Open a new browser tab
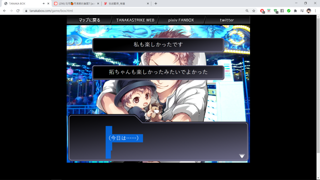 click(x=156, y=3)
